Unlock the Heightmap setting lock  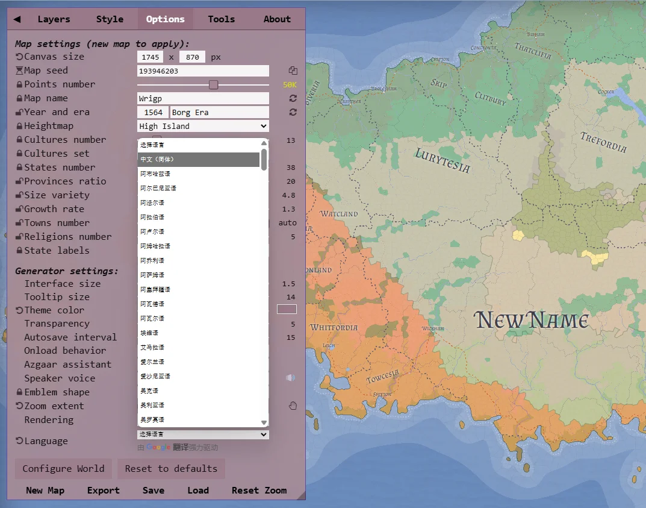[x=17, y=125]
